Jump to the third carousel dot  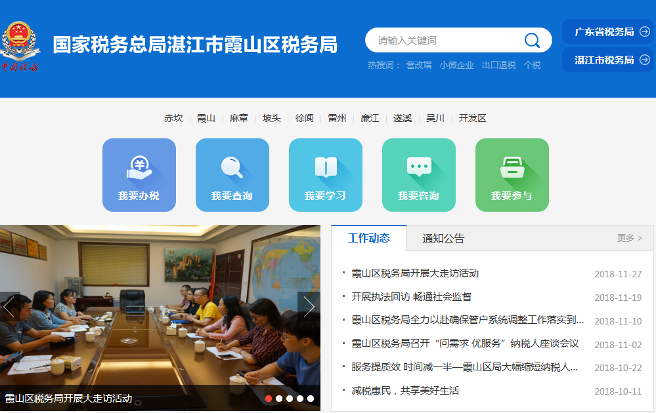(290, 399)
